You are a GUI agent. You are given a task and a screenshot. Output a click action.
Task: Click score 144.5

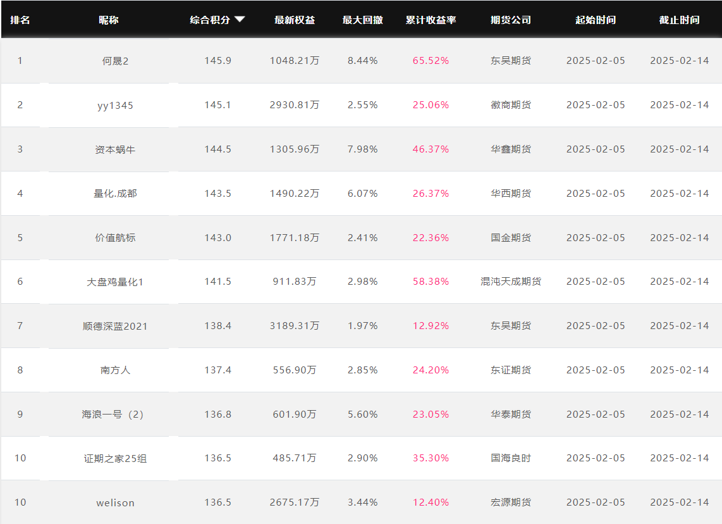pyautogui.click(x=217, y=149)
